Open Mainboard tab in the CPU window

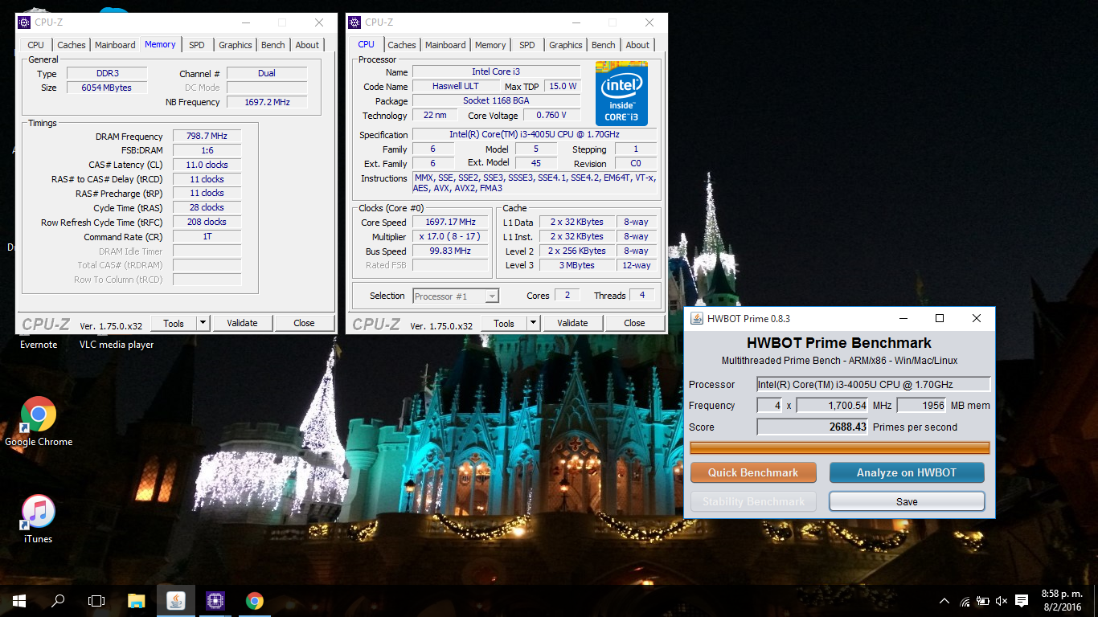pyautogui.click(x=445, y=45)
